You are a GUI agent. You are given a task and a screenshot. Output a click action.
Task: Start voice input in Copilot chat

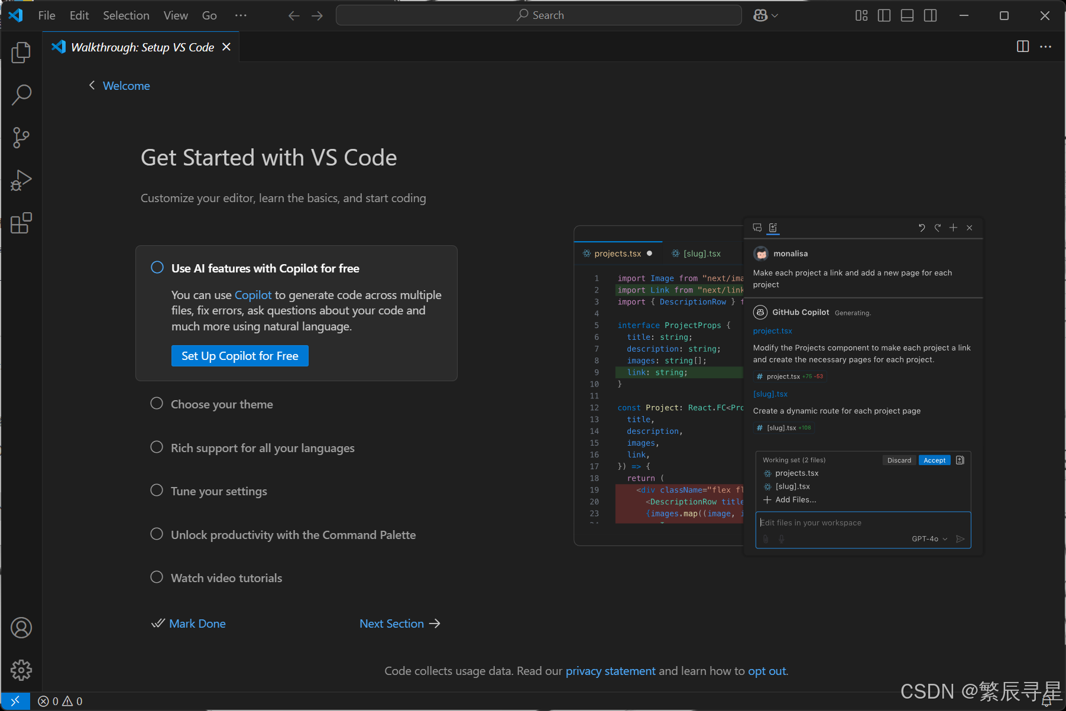(x=781, y=538)
